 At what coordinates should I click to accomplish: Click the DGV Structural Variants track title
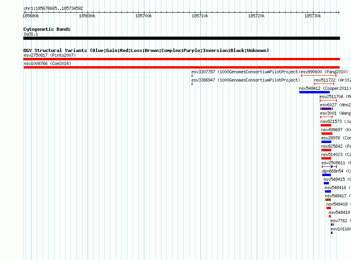[x=146, y=50]
